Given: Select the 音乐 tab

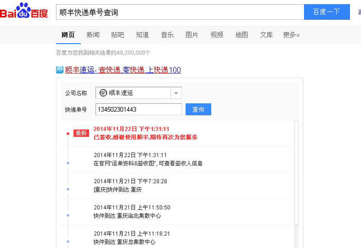Looking at the screenshot, I should click(x=167, y=35).
